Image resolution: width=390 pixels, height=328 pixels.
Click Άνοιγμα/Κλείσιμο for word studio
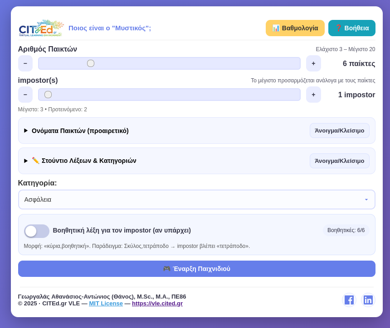339,161
